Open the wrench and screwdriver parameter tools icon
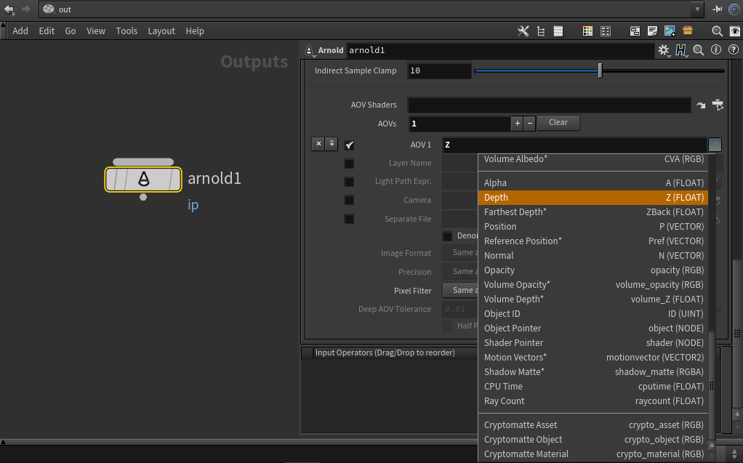The width and height of the screenshot is (743, 463). point(523,31)
